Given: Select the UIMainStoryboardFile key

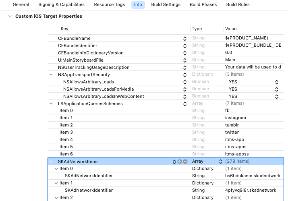Looking at the screenshot, I should (81, 60).
